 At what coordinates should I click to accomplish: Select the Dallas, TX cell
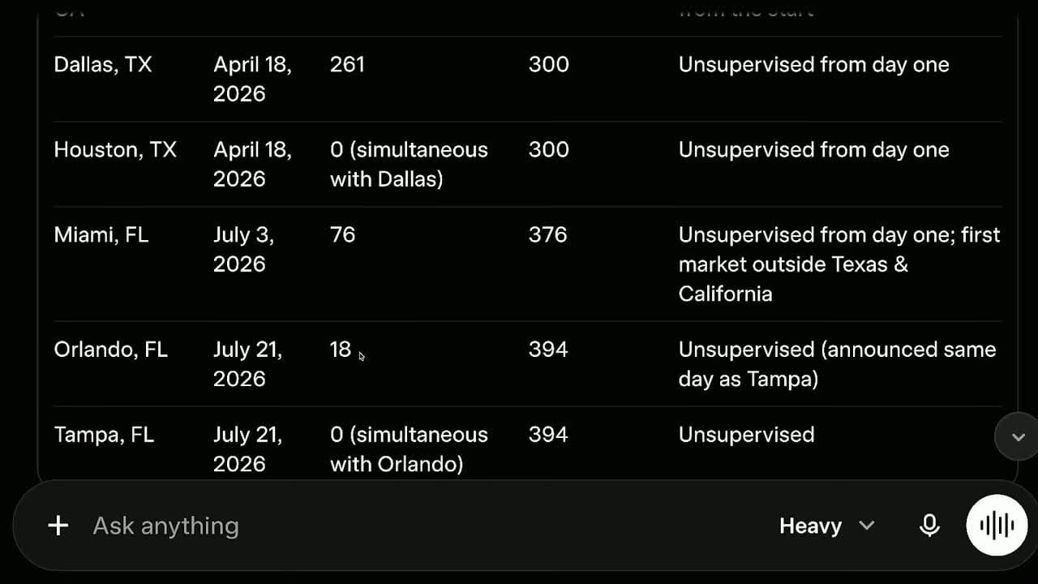pos(102,65)
